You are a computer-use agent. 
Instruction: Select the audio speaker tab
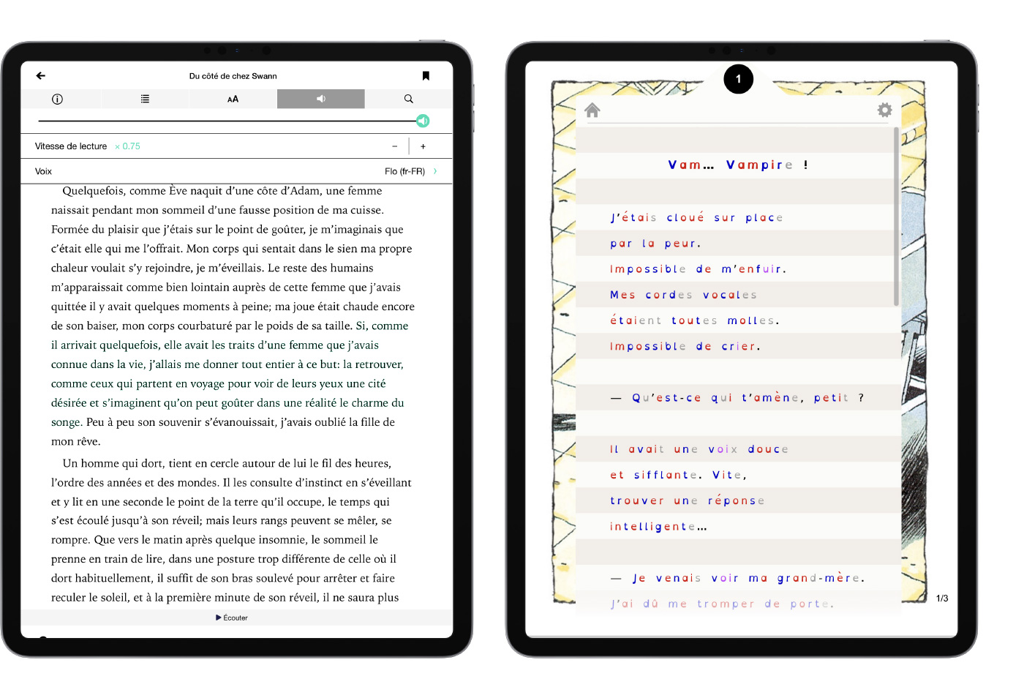pos(320,99)
